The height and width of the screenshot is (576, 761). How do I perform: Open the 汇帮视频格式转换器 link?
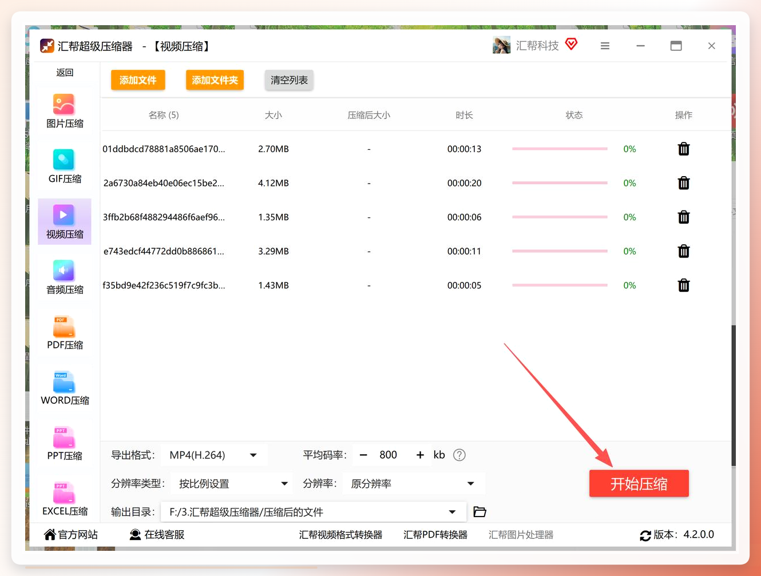tap(340, 535)
